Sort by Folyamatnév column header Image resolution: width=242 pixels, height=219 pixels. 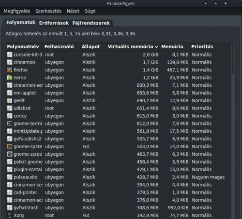tap(25, 47)
